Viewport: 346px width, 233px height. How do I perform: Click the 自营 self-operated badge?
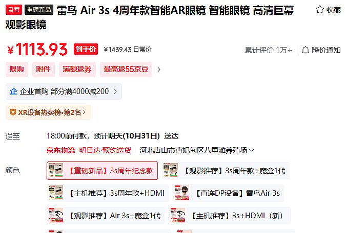[13, 10]
